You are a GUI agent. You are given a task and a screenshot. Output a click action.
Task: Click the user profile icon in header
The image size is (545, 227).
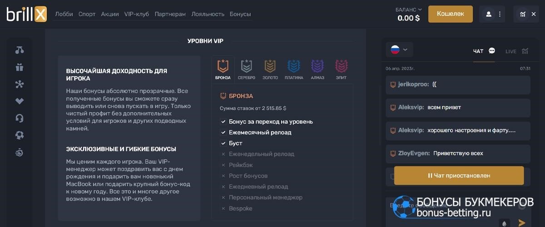pyautogui.click(x=489, y=14)
